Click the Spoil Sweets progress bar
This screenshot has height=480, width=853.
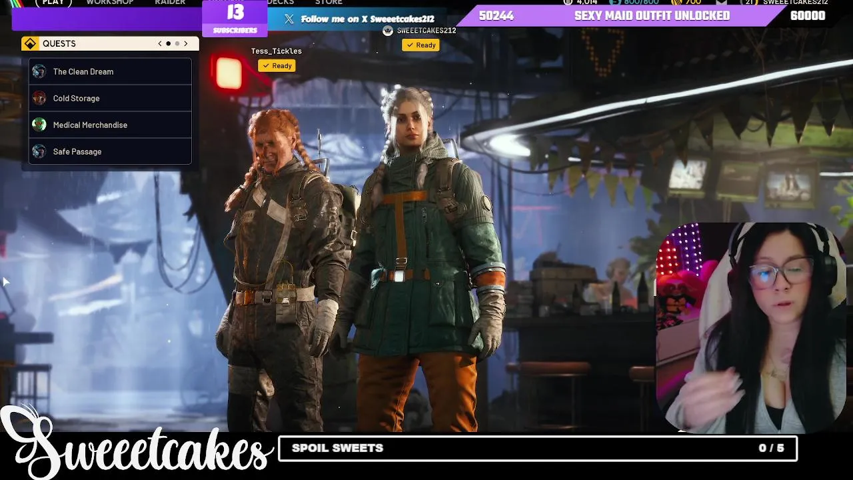537,448
